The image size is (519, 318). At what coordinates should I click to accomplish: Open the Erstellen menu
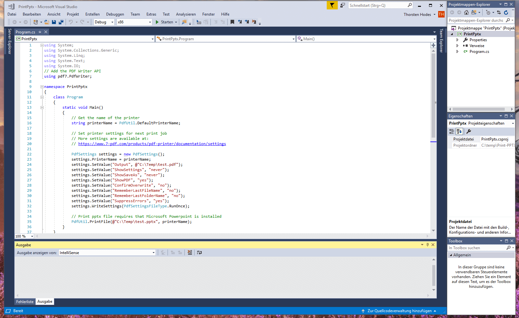pyautogui.click(x=93, y=14)
